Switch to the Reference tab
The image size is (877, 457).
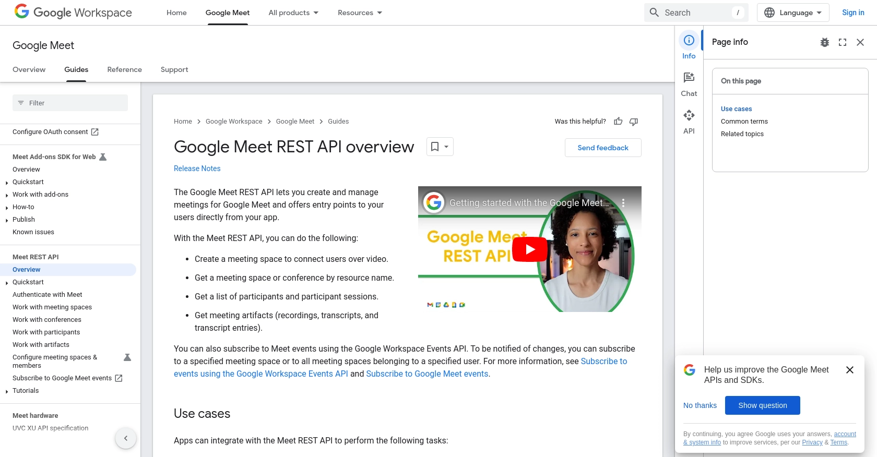(125, 69)
